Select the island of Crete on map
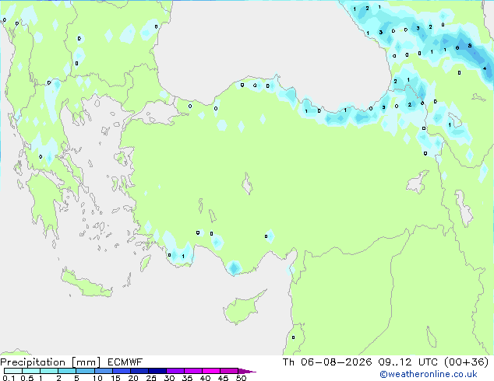 (86, 283)
